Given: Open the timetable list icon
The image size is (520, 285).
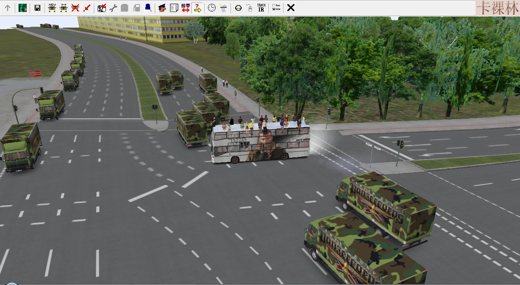Looking at the screenshot, I should pyautogui.click(x=174, y=8).
